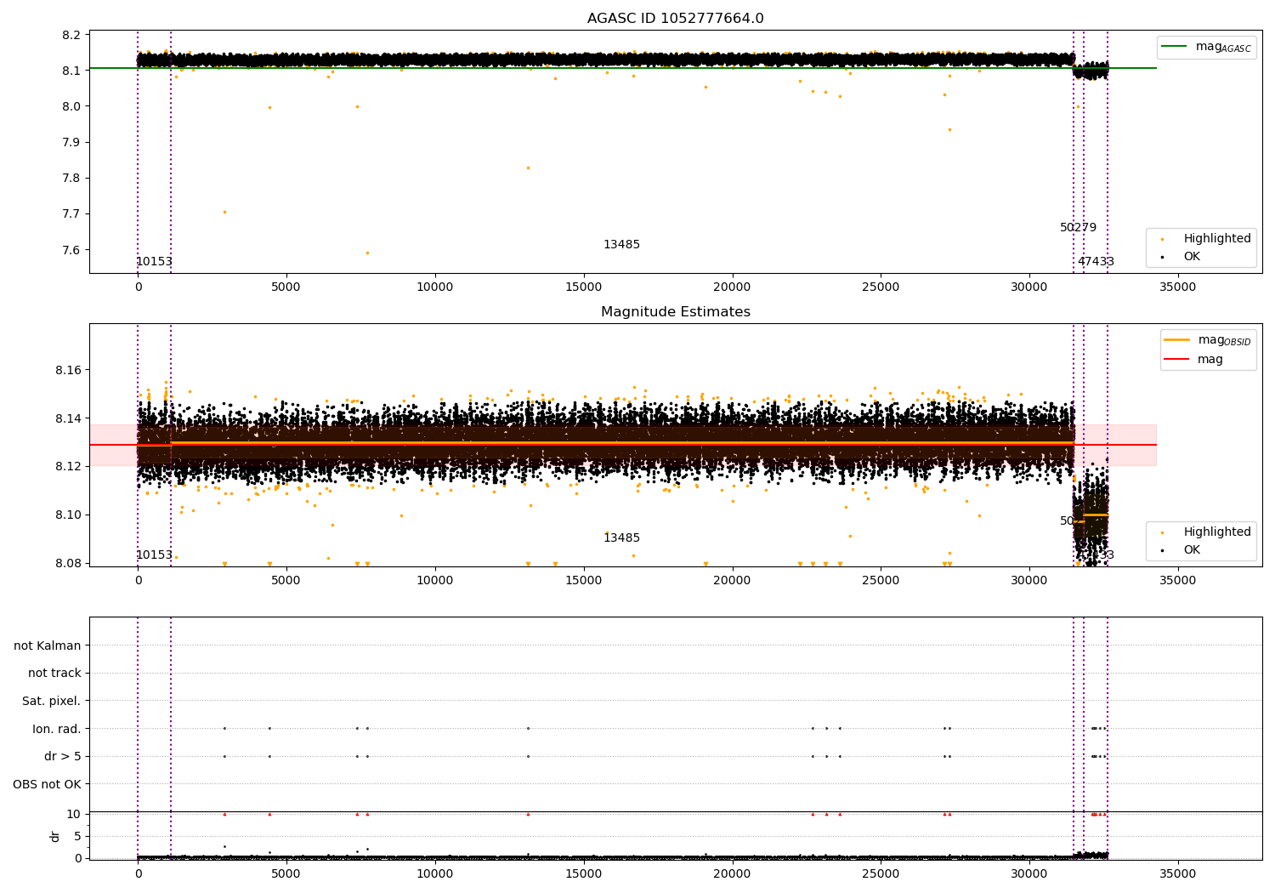The image size is (1275, 893).
Task: Click the orange outlier point near magnitude 7.7
Action: click(x=224, y=212)
